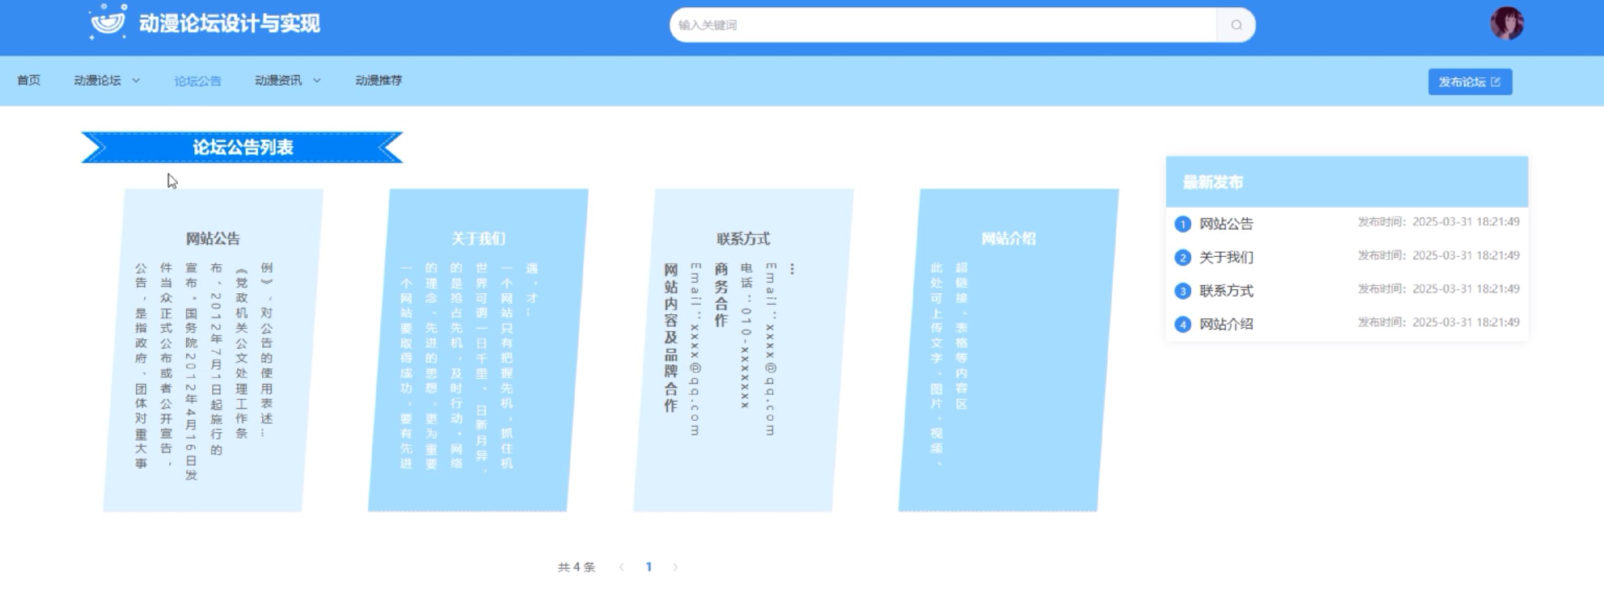The width and height of the screenshot is (1604, 594).
Task: Click the 发布论坛 button
Action: (x=1470, y=82)
